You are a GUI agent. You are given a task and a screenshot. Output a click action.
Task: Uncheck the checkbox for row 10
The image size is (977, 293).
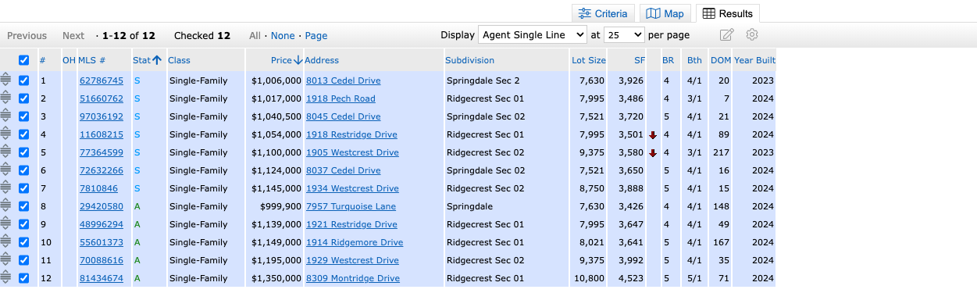coord(23,242)
